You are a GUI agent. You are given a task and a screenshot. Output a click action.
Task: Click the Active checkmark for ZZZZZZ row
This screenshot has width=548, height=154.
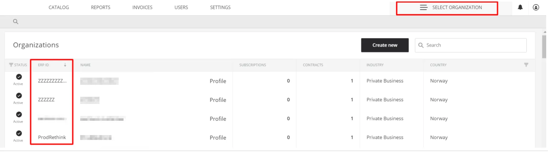coord(19,96)
